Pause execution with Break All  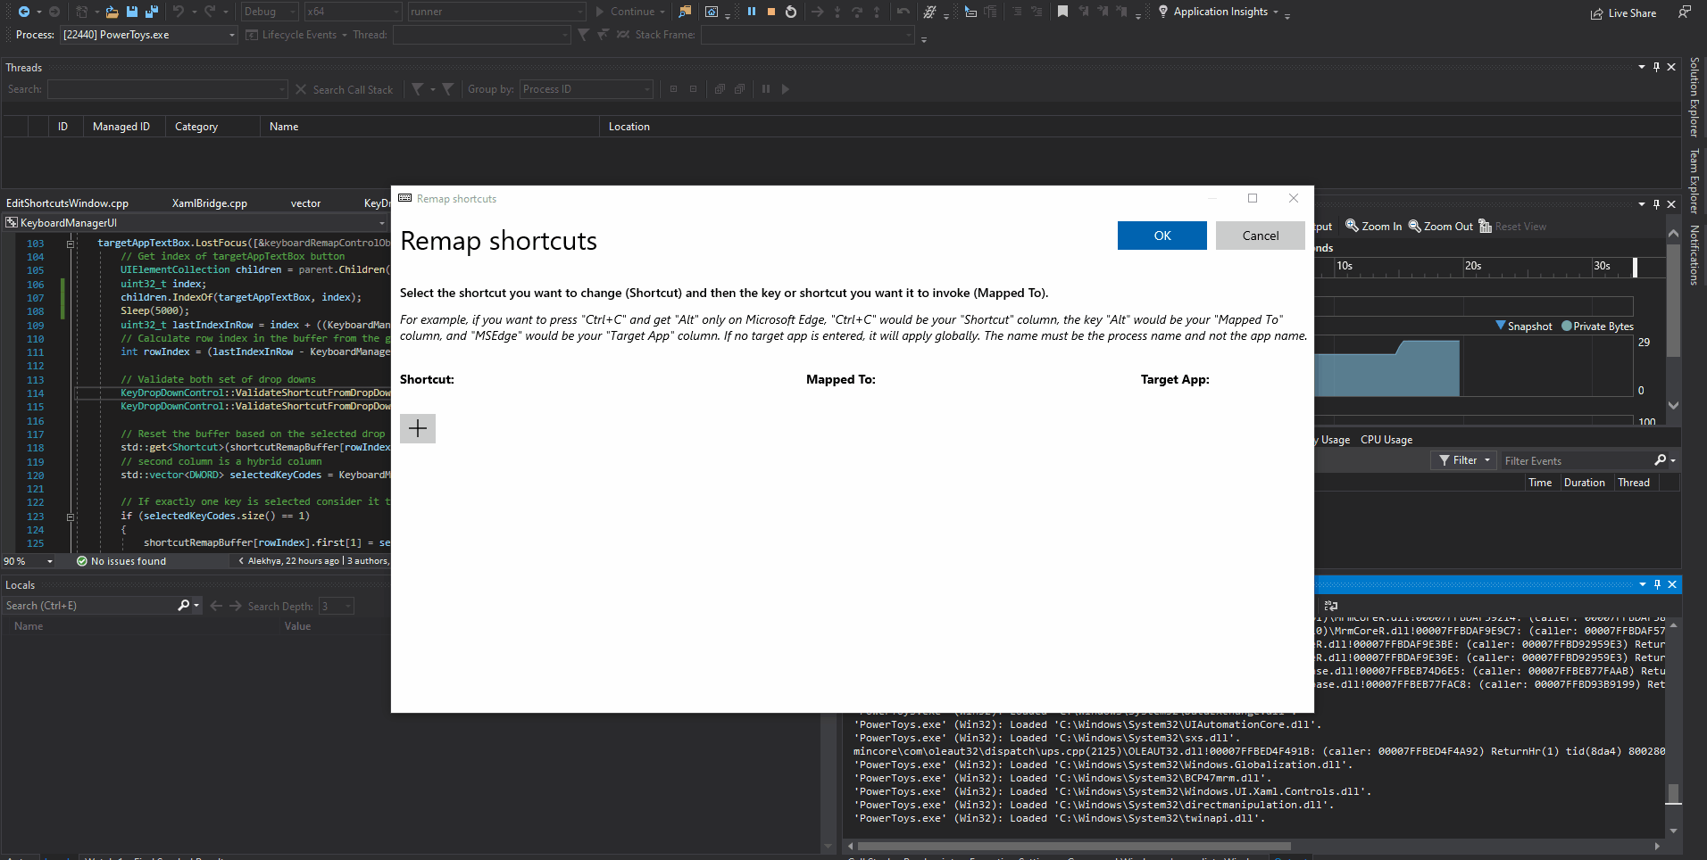click(753, 12)
